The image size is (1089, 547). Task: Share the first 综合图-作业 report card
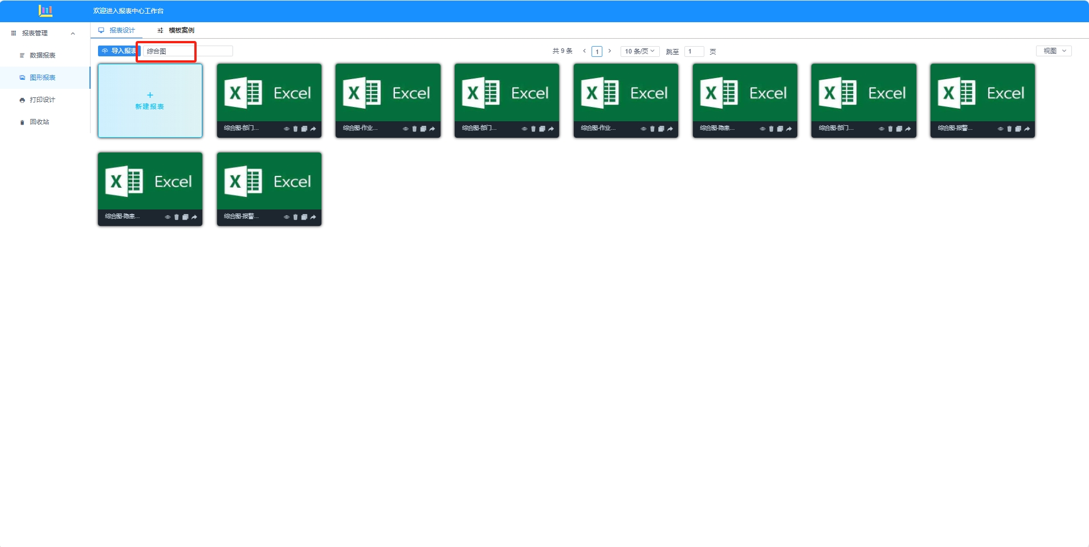point(432,129)
